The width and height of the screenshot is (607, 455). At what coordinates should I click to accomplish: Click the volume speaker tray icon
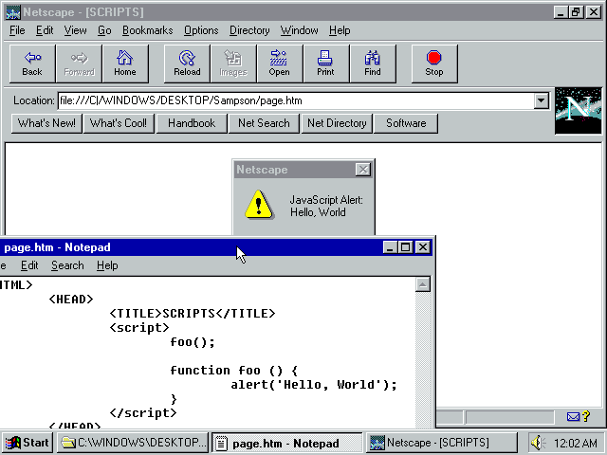538,443
